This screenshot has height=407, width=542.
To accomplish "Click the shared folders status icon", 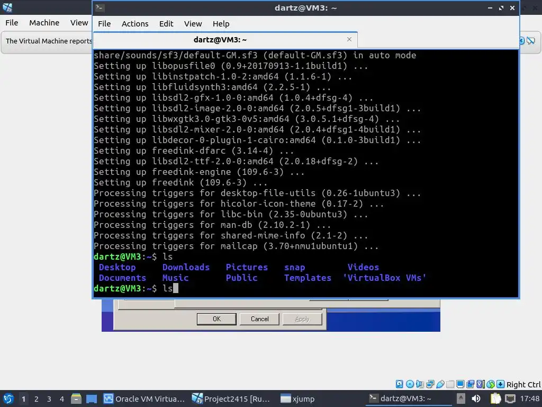I will tap(450, 384).
